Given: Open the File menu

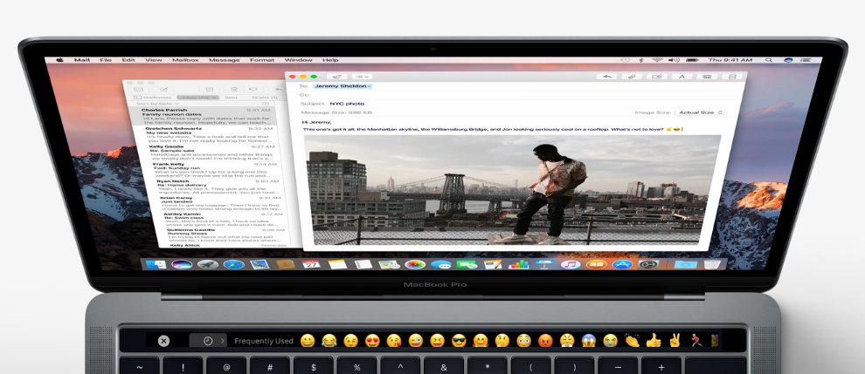Looking at the screenshot, I should pyautogui.click(x=106, y=60).
